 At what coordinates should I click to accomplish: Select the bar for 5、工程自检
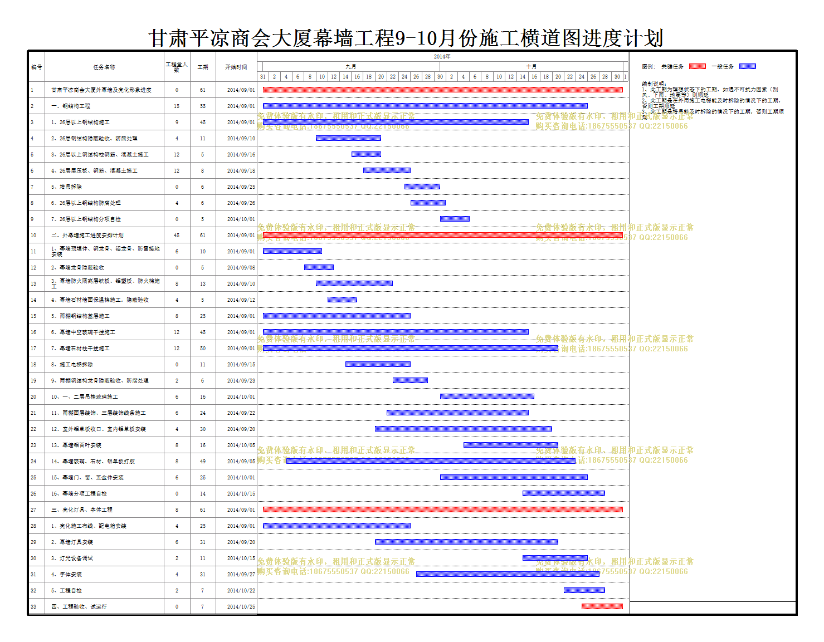[584, 590]
